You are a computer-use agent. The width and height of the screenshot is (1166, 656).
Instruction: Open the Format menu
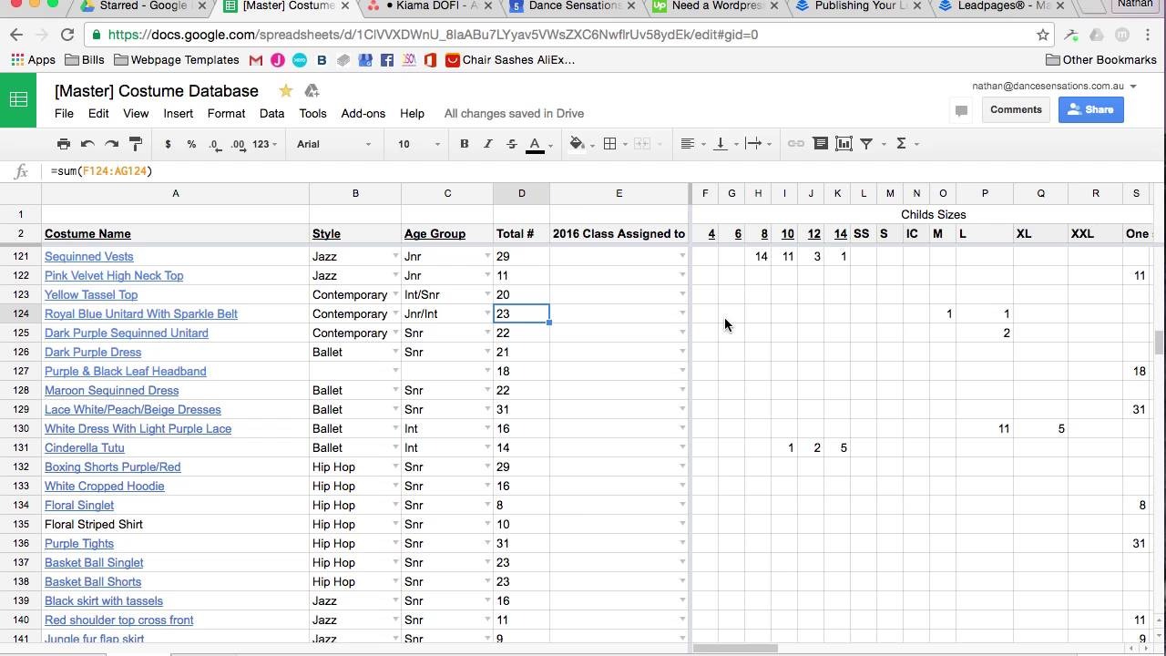pos(226,113)
